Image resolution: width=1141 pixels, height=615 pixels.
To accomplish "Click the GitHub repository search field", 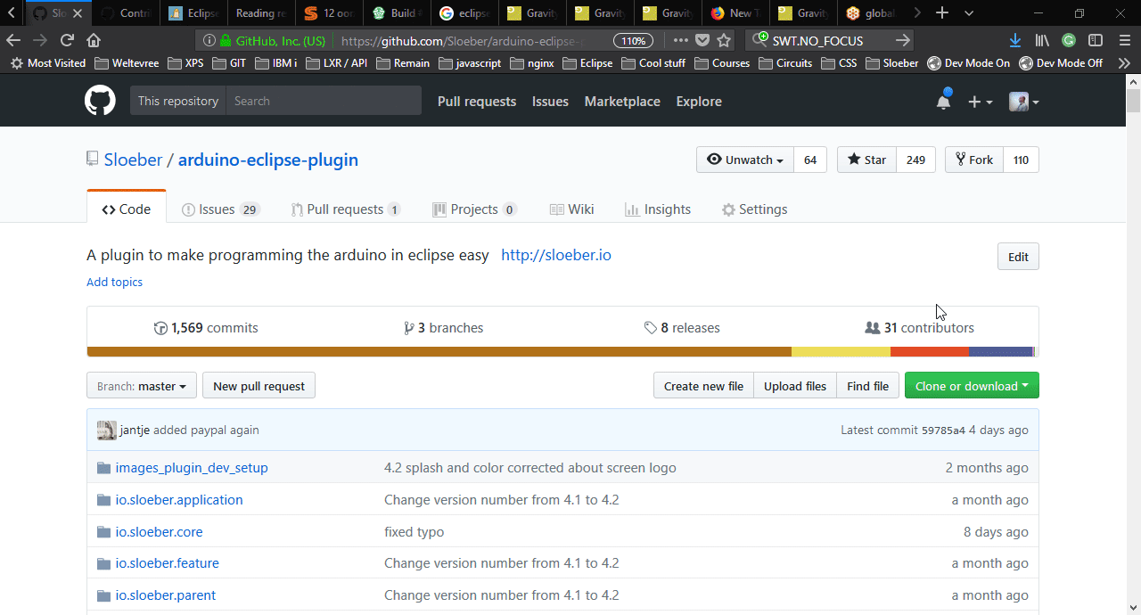I will click(x=323, y=101).
